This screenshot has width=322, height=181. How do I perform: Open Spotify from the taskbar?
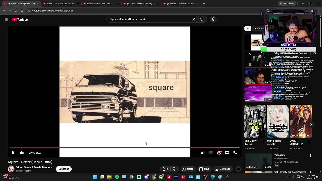pyautogui.click(x=117, y=177)
